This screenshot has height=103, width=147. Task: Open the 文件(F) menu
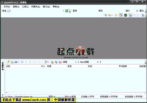(7, 7)
